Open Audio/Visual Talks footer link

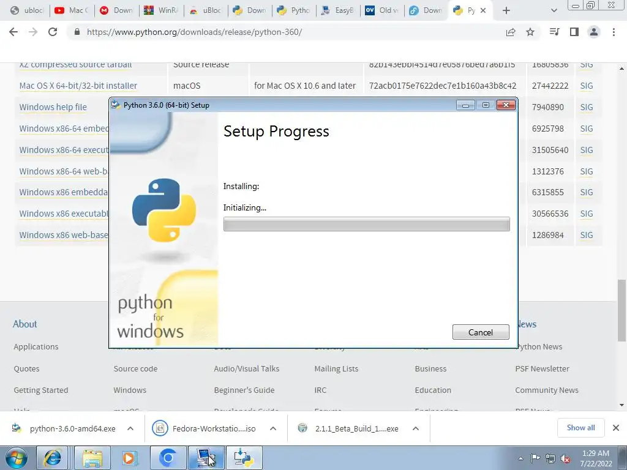point(247,369)
